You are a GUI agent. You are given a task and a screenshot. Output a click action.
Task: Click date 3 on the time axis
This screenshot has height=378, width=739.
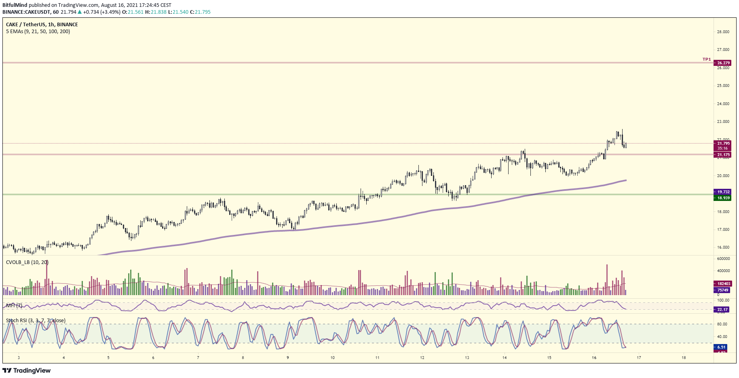click(19, 358)
